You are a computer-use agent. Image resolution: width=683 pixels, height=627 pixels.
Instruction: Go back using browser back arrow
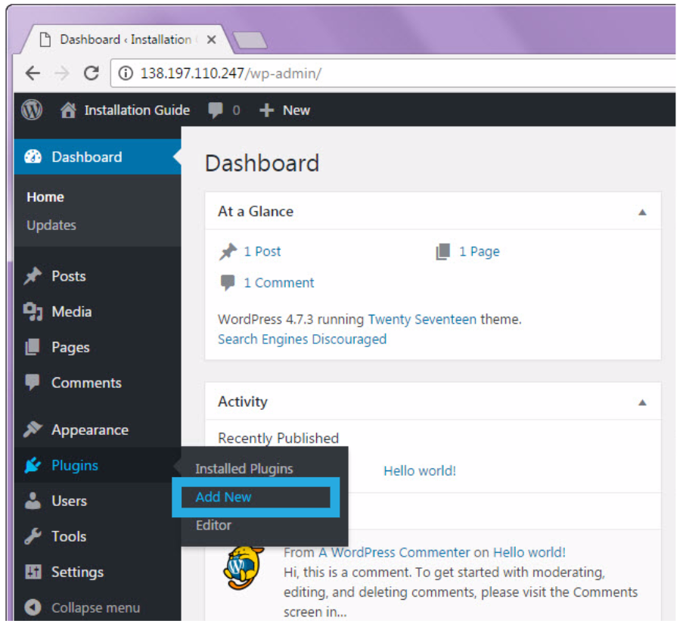pos(33,73)
